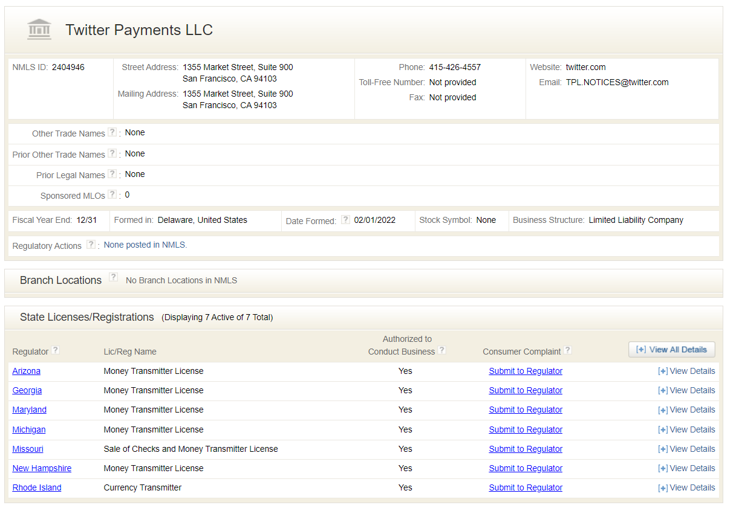Click Displaying 7 Active of 7 Total text
The image size is (739, 508).
(x=217, y=317)
